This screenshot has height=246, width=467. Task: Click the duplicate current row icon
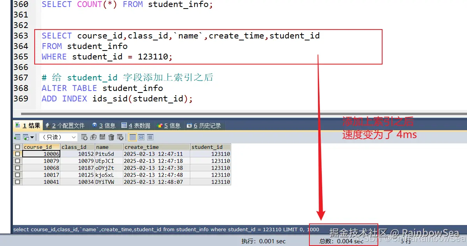click(x=93, y=137)
